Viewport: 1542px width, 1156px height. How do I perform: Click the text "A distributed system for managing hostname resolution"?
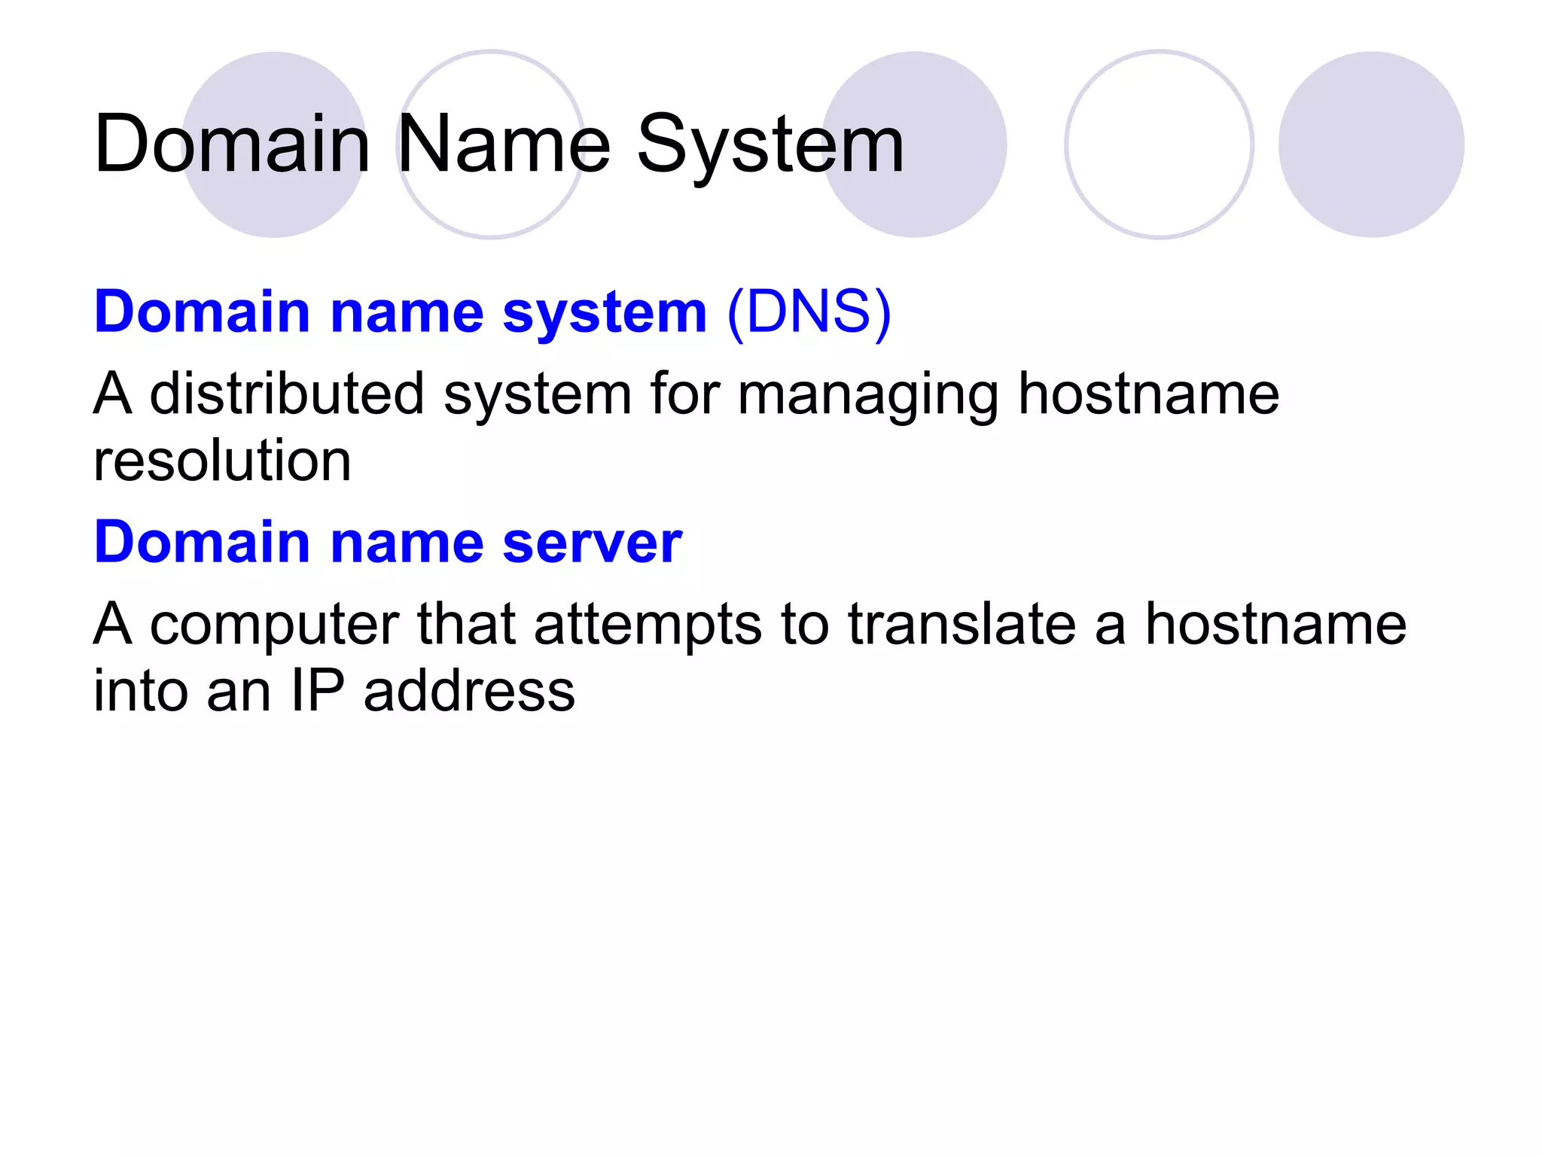coord(686,426)
